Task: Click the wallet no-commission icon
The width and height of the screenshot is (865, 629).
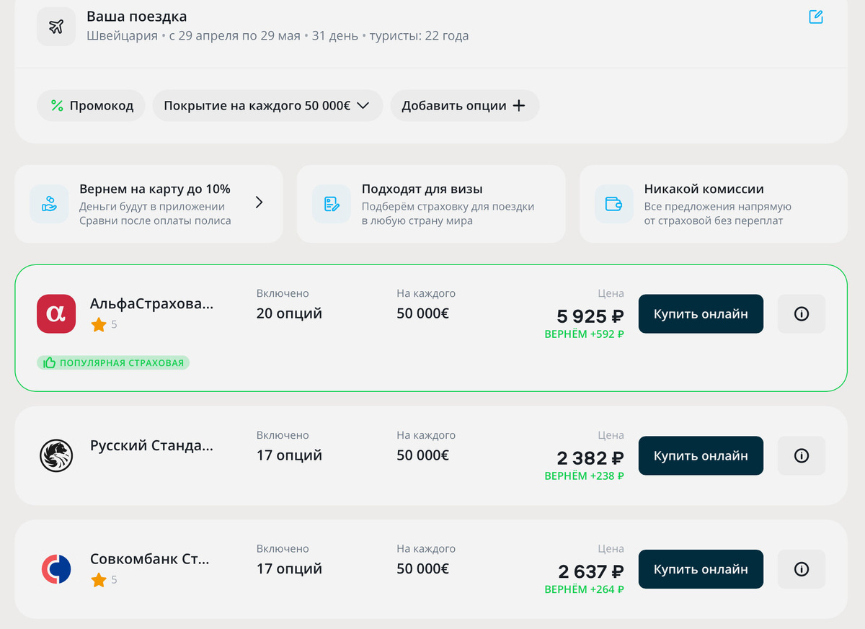Action: 613,204
